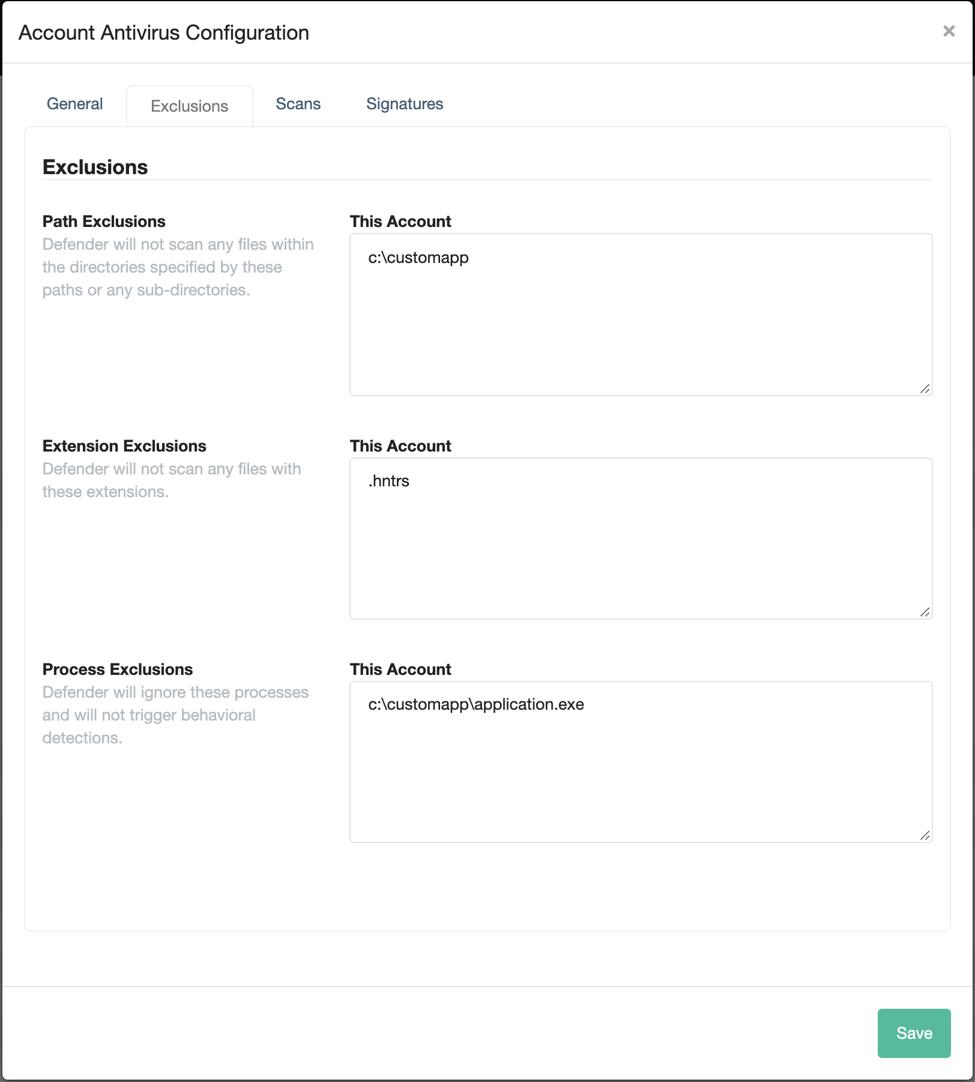Image resolution: width=975 pixels, height=1082 pixels.
Task: Click the dialog title Account Antivirus Configuration
Action: point(164,32)
